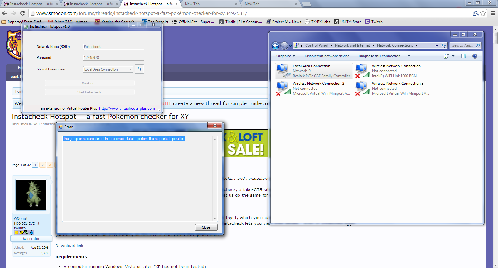Viewport: 498px width, 268px height.
Task: Open a new Chrome tab
Action: click(x=307, y=4)
